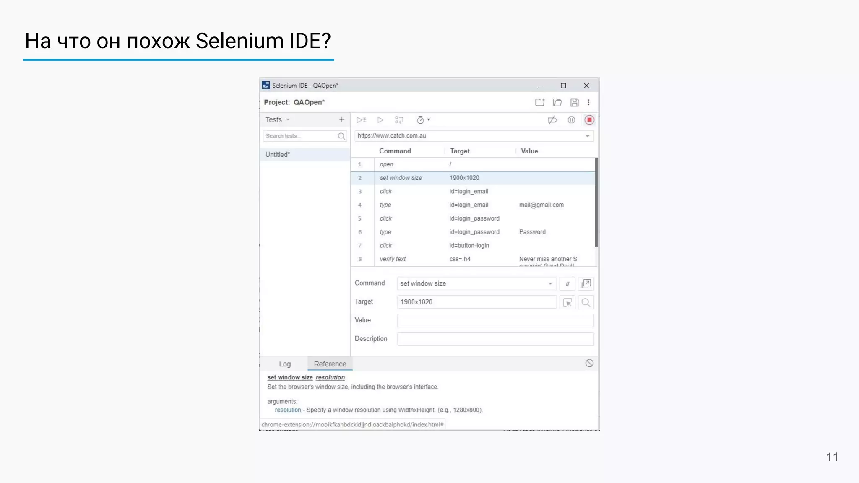The image size is (859, 483).
Task: Create a new project icon
Action: (539, 102)
